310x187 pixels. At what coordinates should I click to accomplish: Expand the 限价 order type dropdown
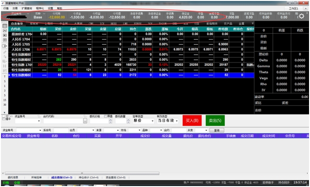point(144,121)
